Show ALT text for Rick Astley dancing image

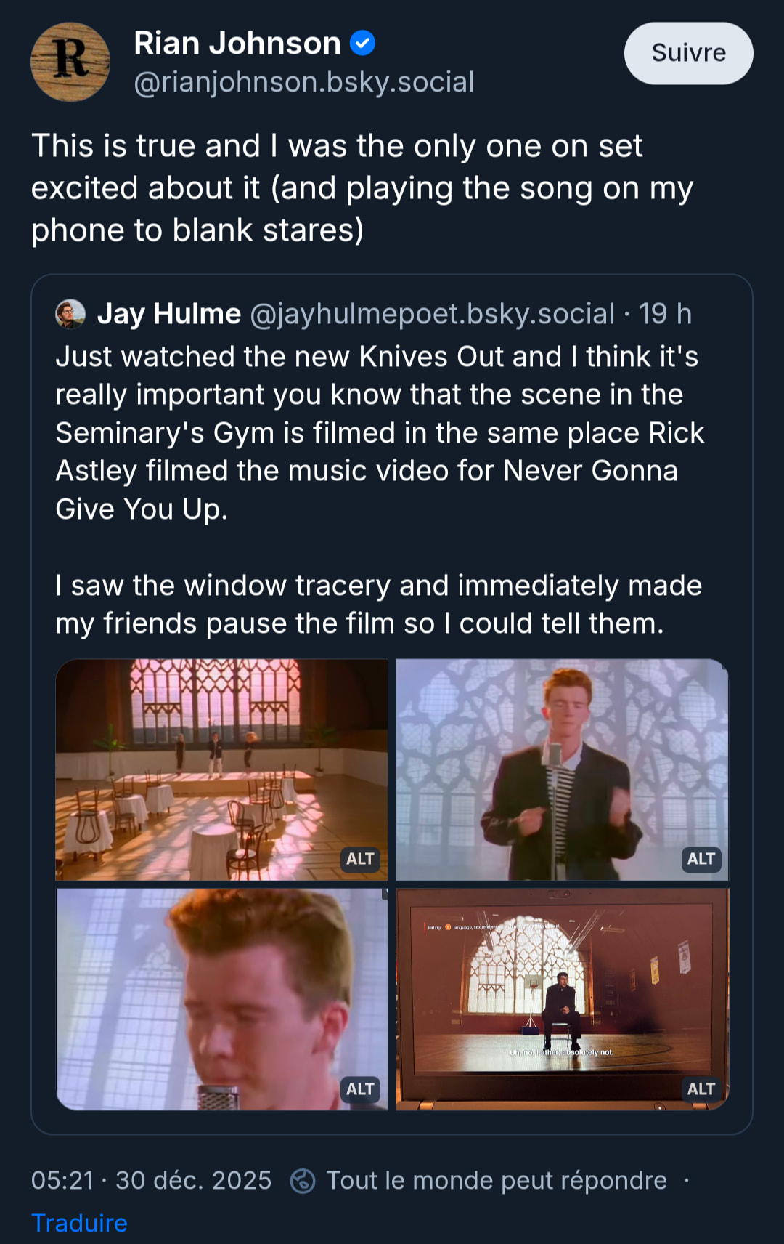pos(701,859)
